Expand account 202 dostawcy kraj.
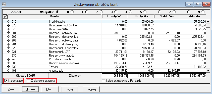The height and width of the screenshot is (94, 212). 9,37
